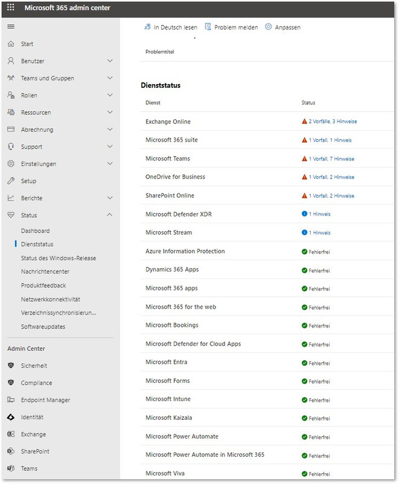Expand the Ressourcen chevron
The image size is (399, 484).
pos(110,112)
